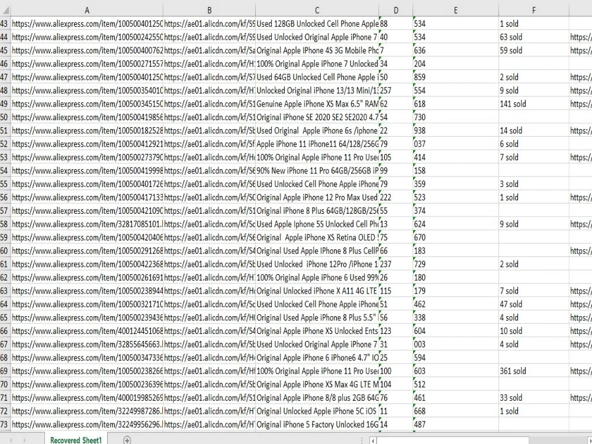Image resolution: width=592 pixels, height=444 pixels.
Task: Click the '361 sold' cell
Action: coord(534,371)
